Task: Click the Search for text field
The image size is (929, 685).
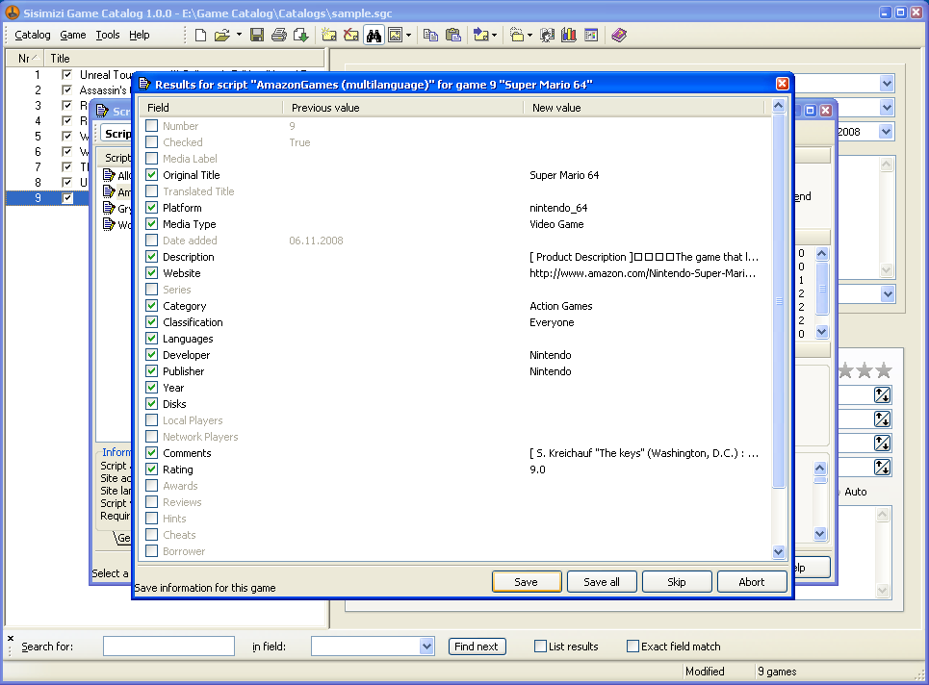Action: [168, 647]
